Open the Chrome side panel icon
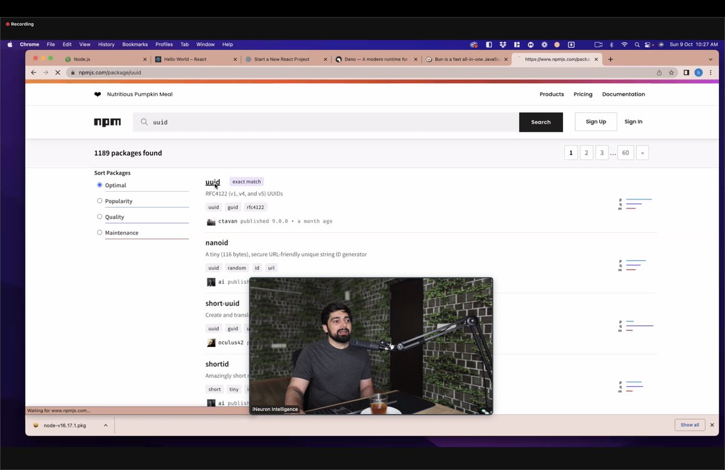This screenshot has height=470, width=725. 686,72
